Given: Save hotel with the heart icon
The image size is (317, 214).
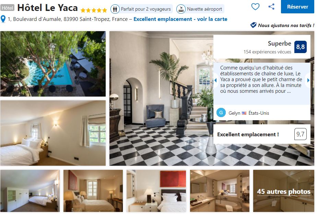Looking at the screenshot, I should (255, 7).
